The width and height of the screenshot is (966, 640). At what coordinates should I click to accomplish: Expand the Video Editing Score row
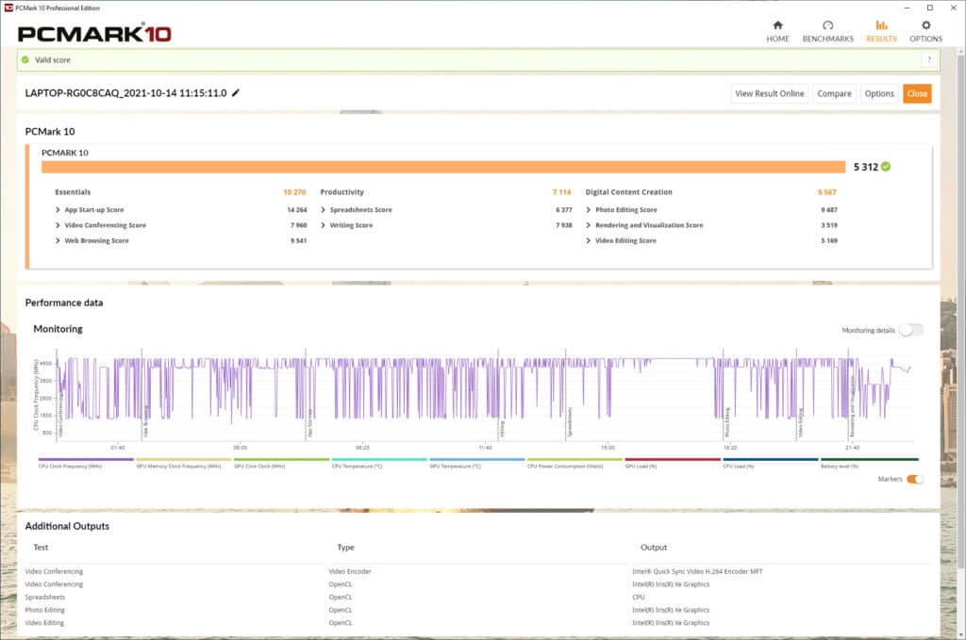coord(589,240)
